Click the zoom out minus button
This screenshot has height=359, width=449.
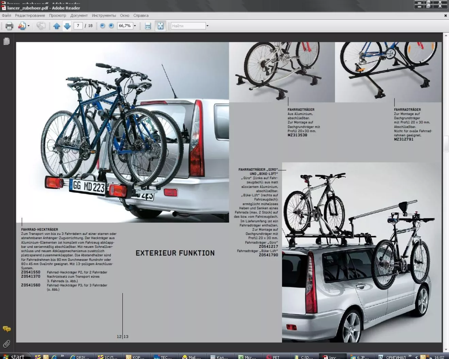tap(102, 26)
